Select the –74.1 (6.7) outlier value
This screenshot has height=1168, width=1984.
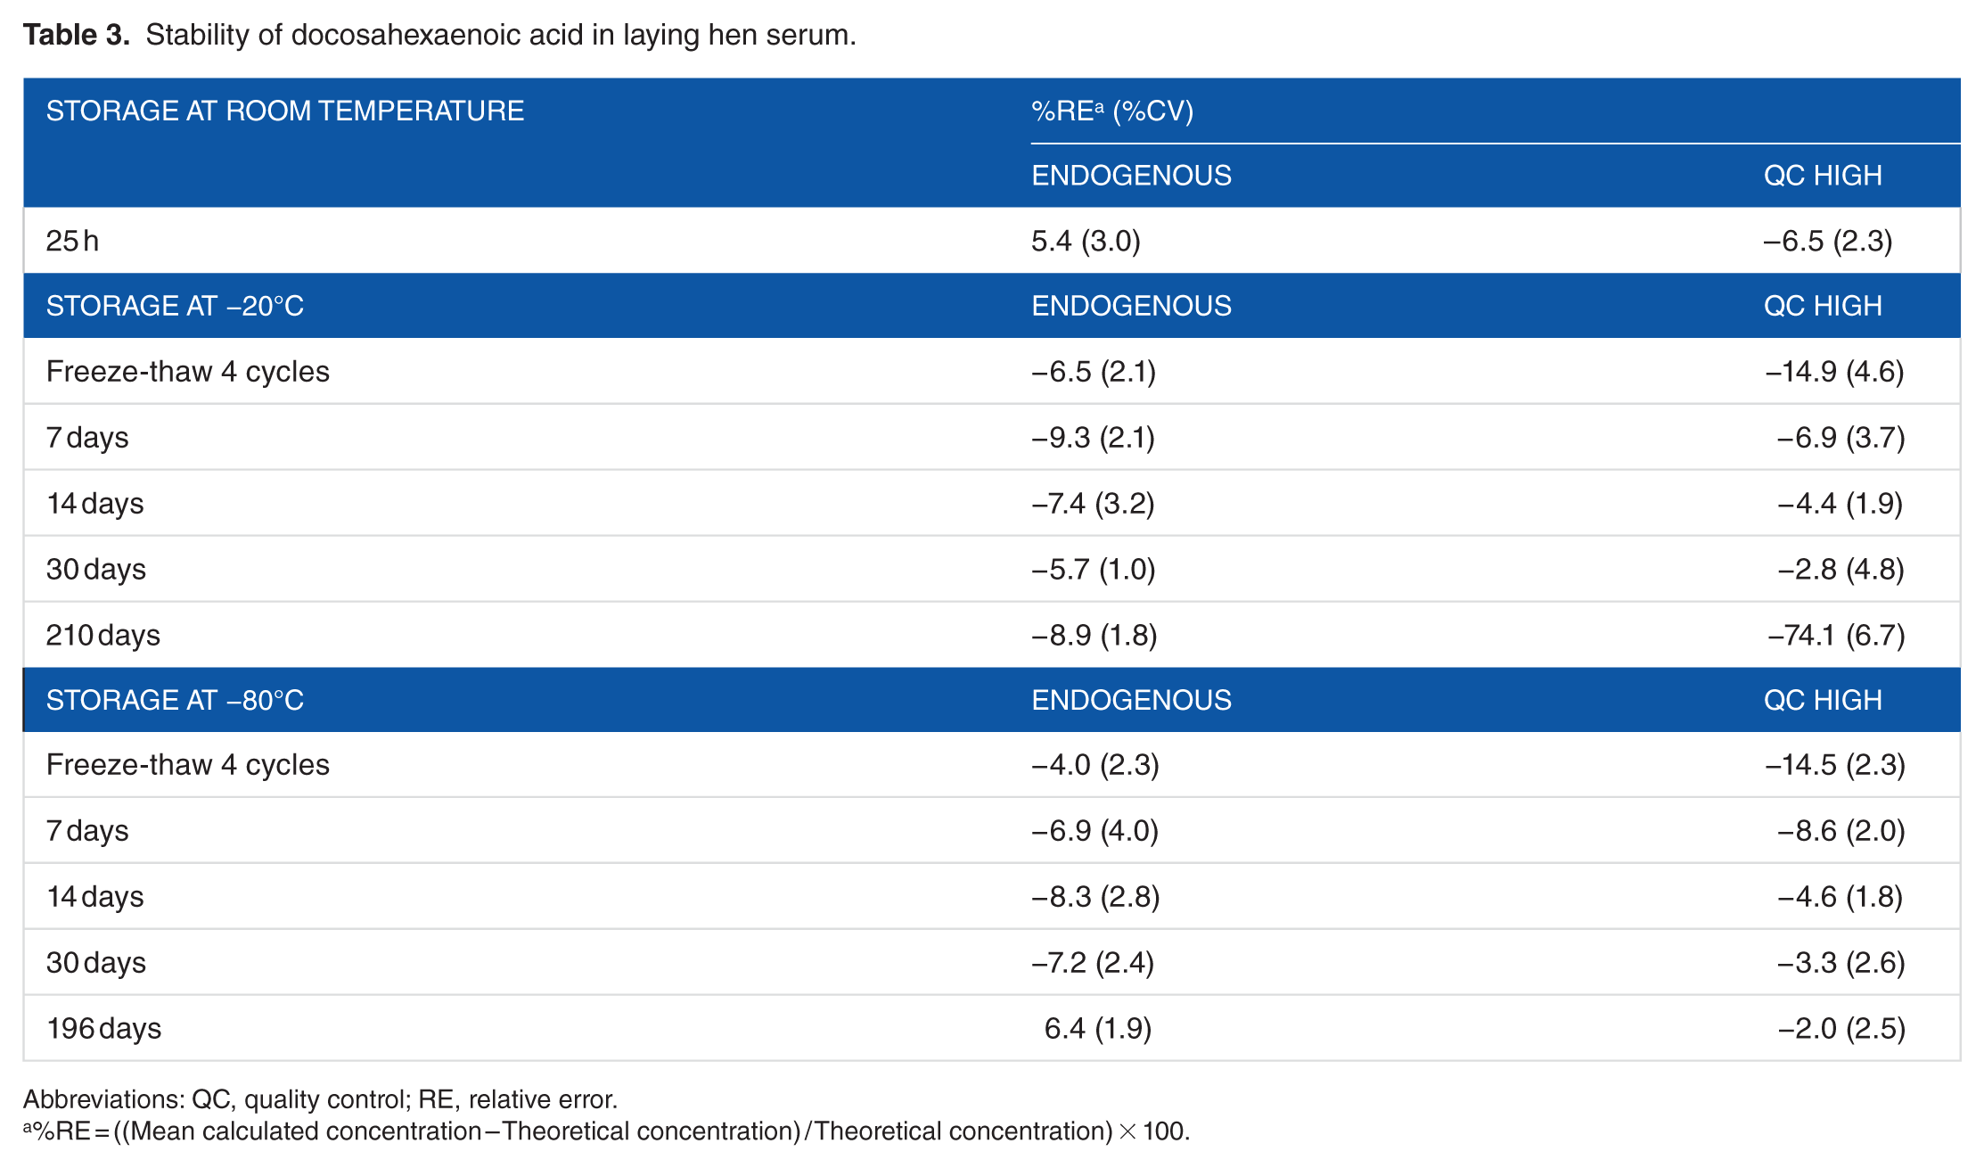pos(1836,635)
